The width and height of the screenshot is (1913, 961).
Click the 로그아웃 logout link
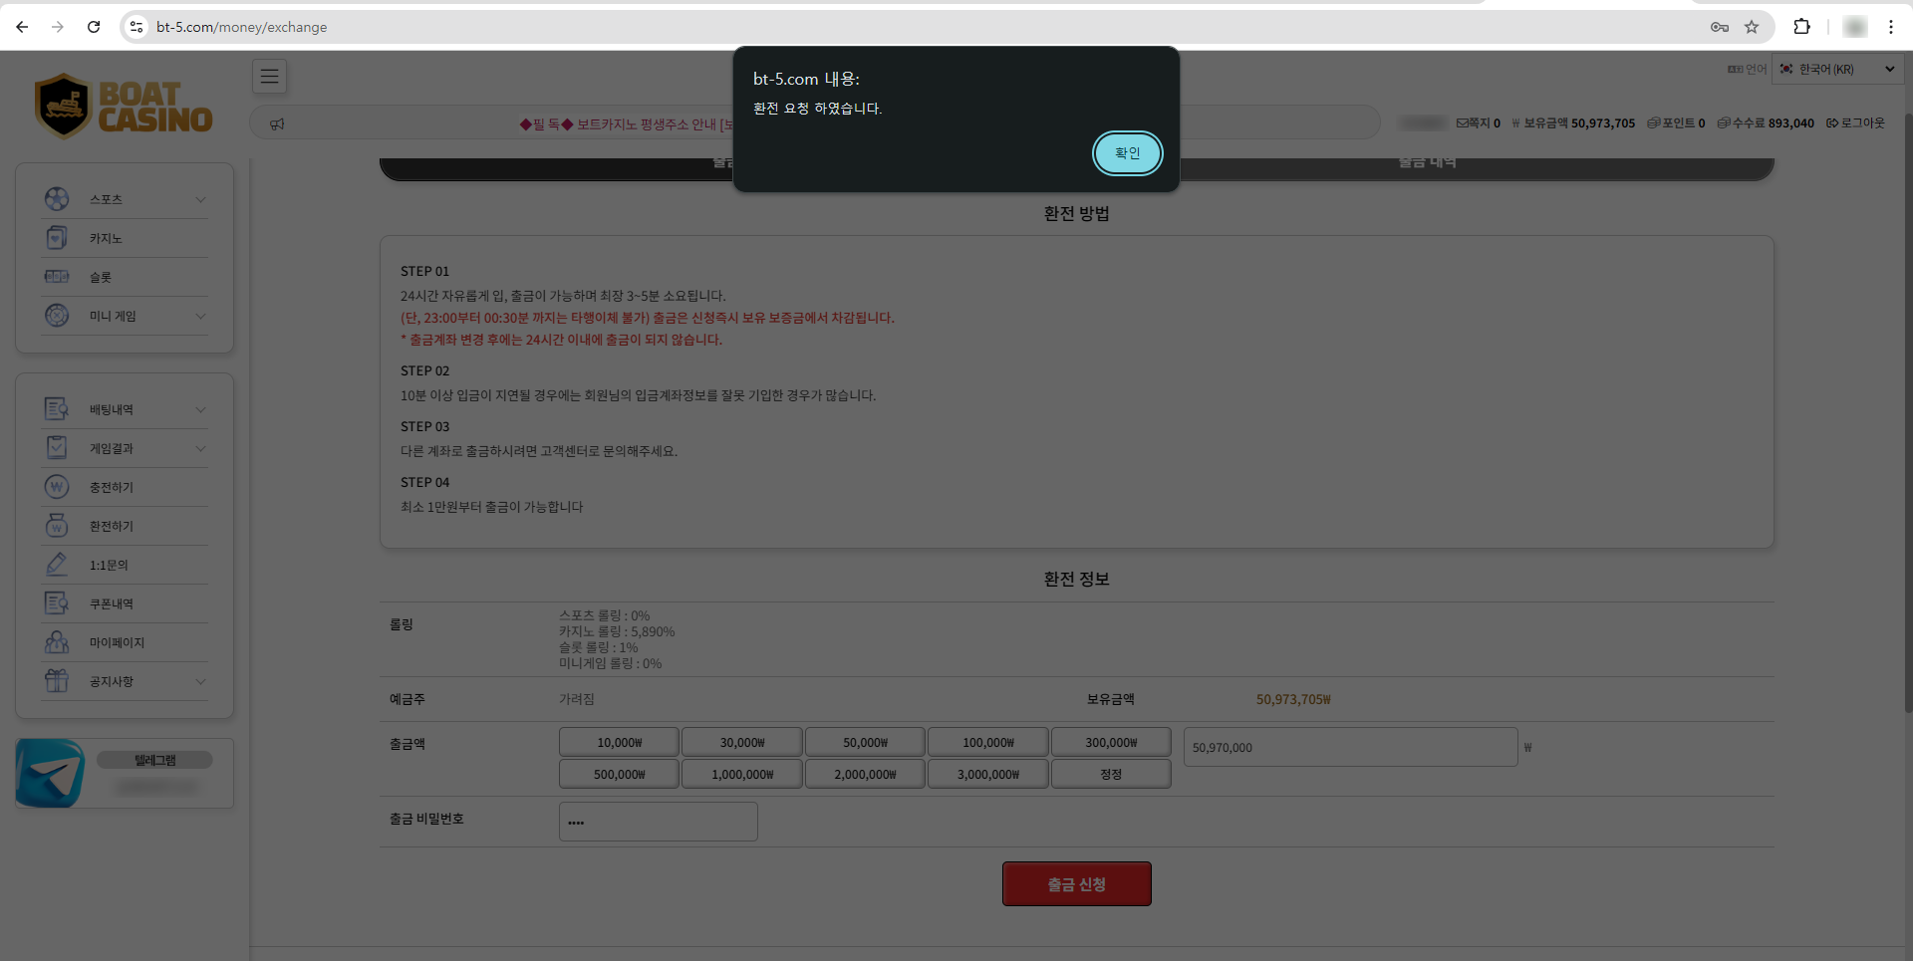pos(1856,123)
